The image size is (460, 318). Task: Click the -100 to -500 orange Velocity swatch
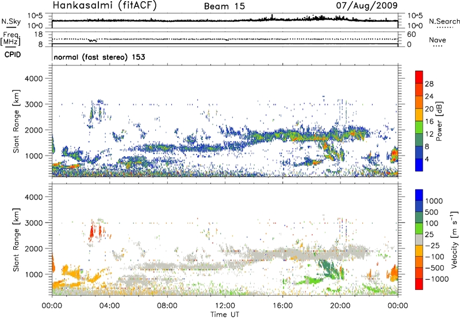[x=419, y=262]
